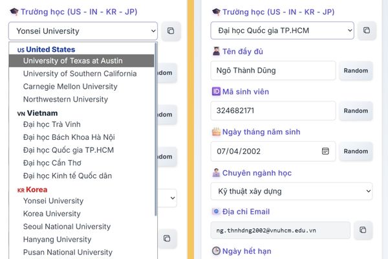Viewport: 388px width, 259px height.
Task: Click the full name field Ngô Thành Dũng
Action: coord(273,71)
